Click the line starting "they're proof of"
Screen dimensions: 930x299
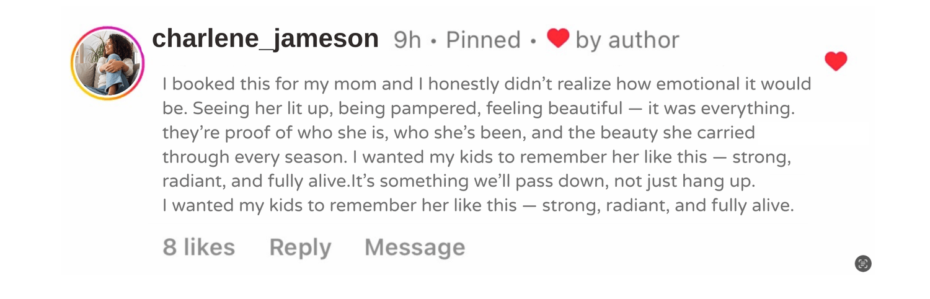tap(458, 133)
